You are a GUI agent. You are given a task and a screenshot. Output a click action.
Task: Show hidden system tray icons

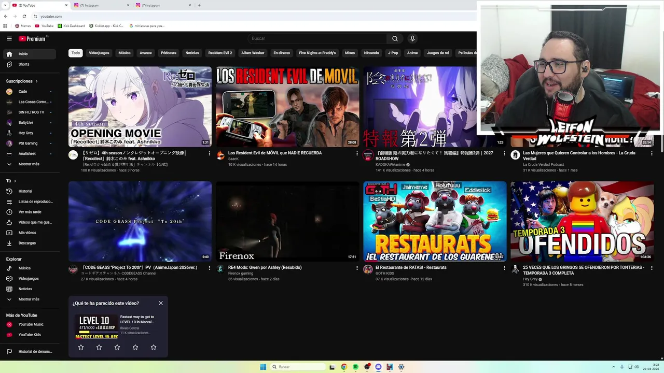point(614,367)
